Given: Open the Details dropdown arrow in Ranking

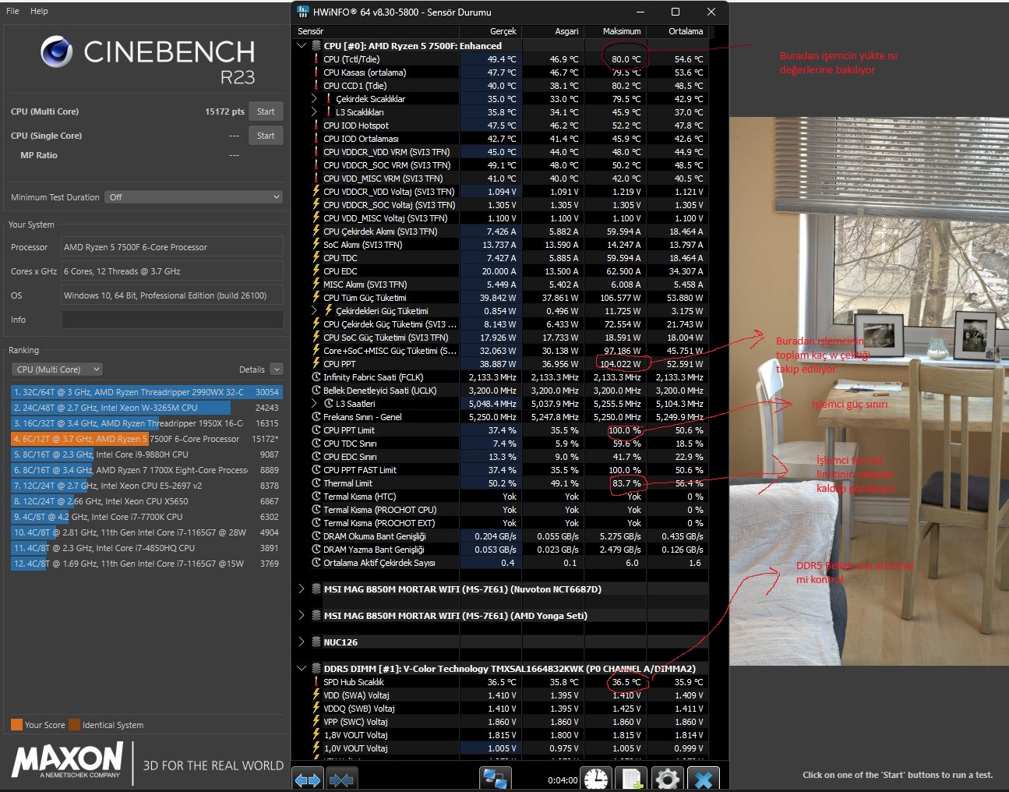Looking at the screenshot, I should click(277, 369).
